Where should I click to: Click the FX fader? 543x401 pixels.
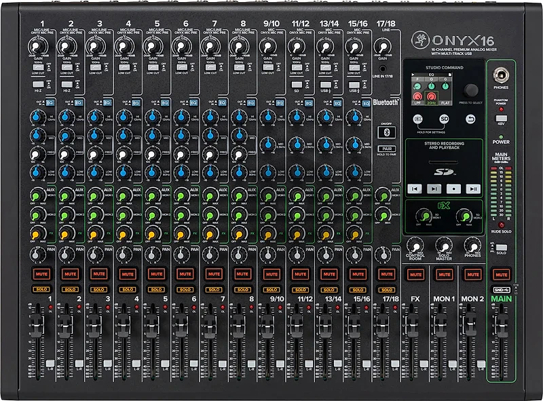pos(412,326)
